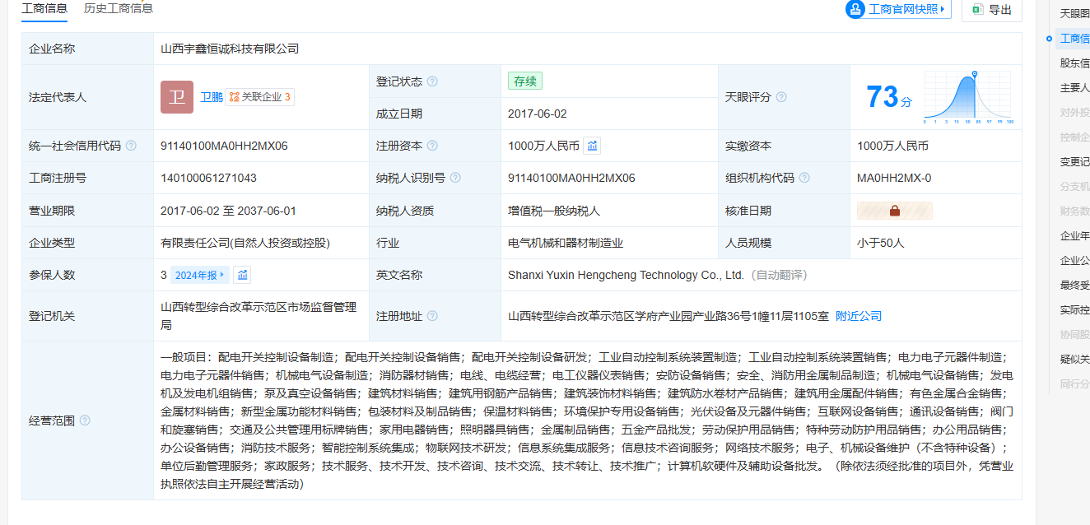Expand the arrow on 工商官网快照
This screenshot has height=525, width=1090.
pos(943,10)
